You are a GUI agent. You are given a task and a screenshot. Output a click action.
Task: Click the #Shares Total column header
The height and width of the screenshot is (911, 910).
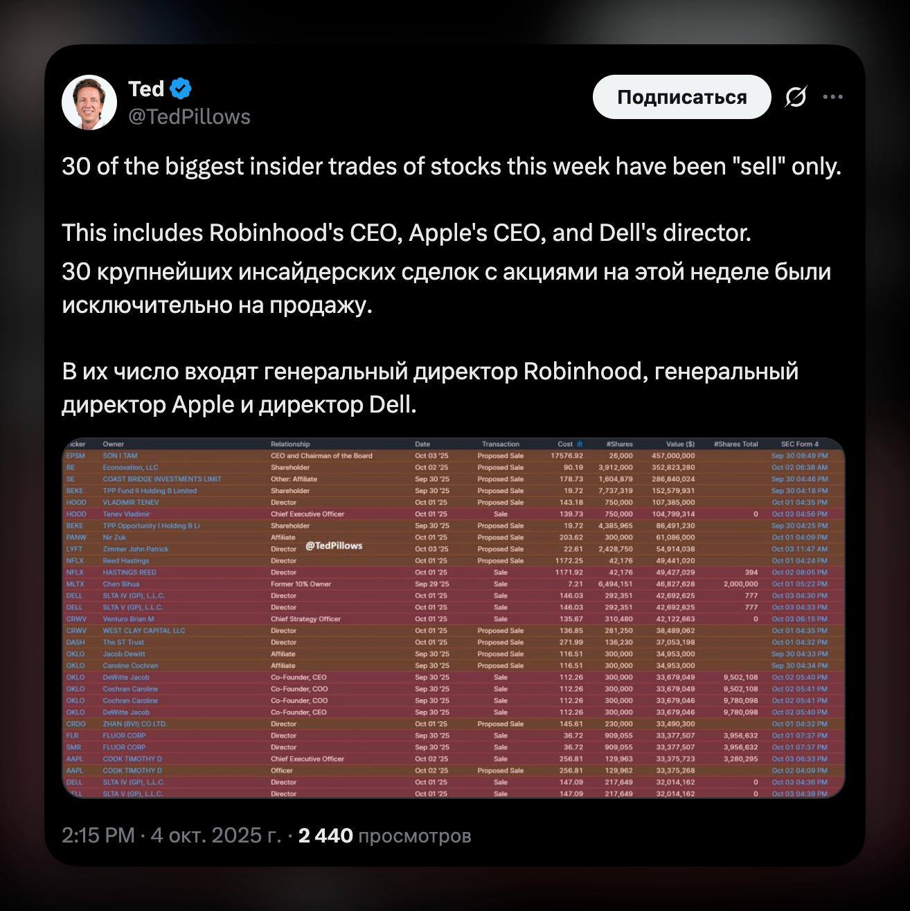pos(735,444)
